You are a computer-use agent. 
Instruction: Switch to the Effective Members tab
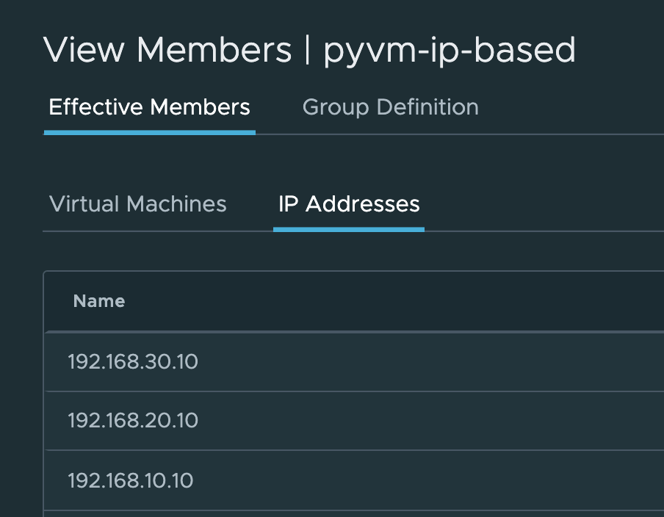(x=149, y=107)
